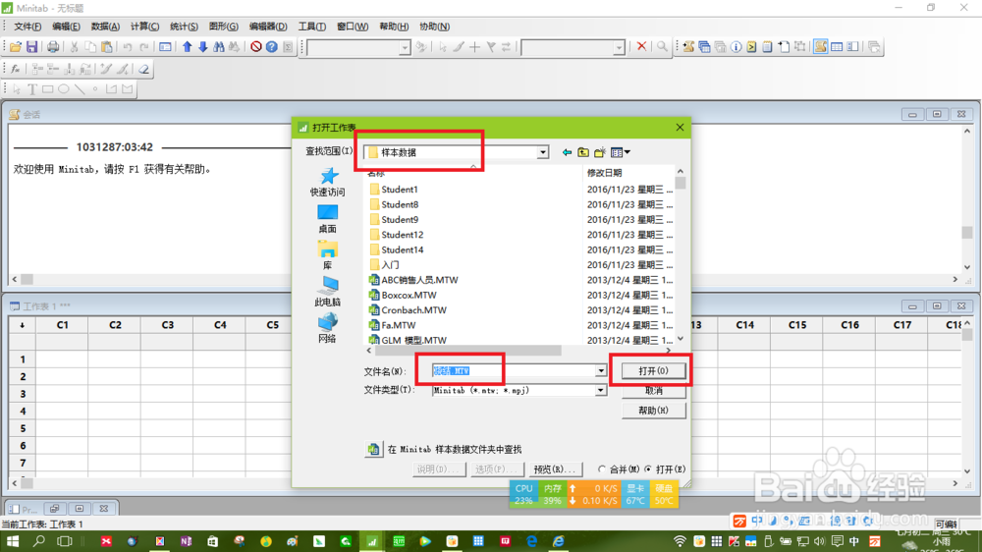Open the 计算(C) Calc menu

pos(144,27)
